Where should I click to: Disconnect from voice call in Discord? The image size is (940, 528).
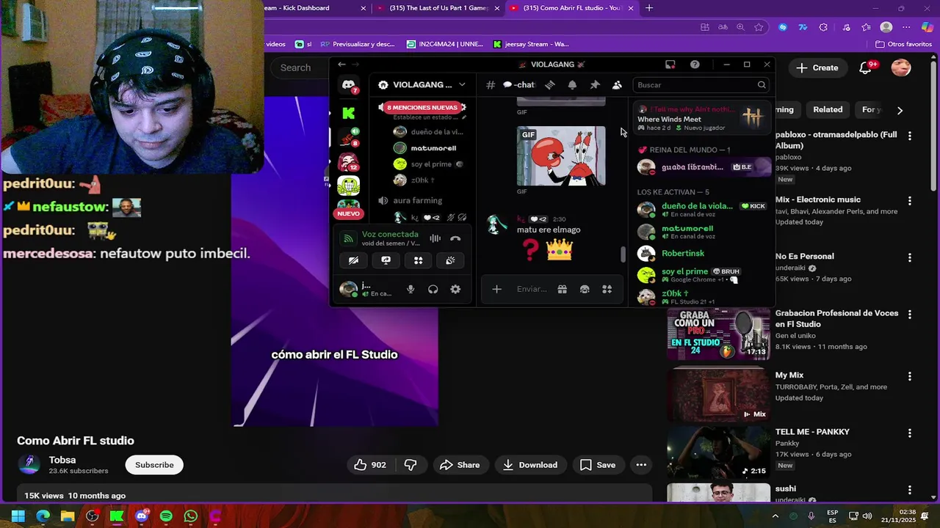click(x=455, y=238)
